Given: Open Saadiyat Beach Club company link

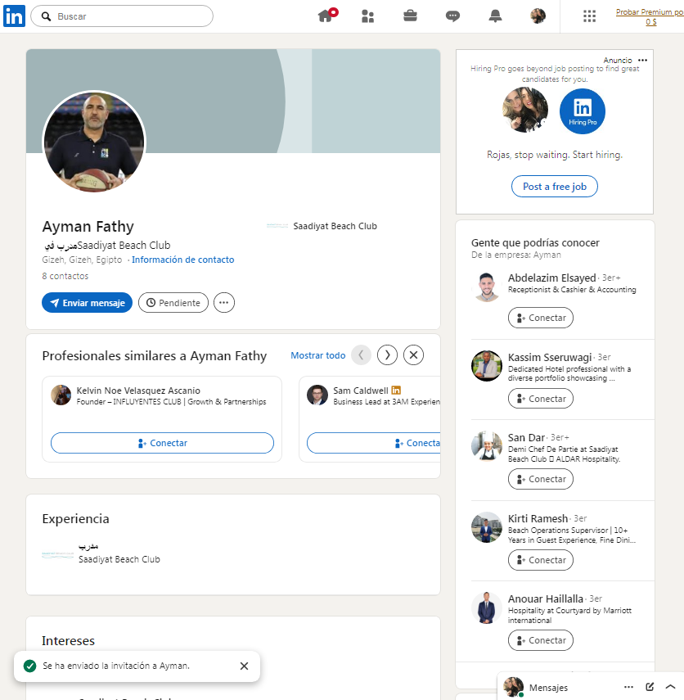Looking at the screenshot, I should tap(322, 226).
